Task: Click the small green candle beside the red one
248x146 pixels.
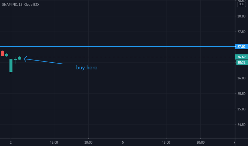Action: [7, 55]
